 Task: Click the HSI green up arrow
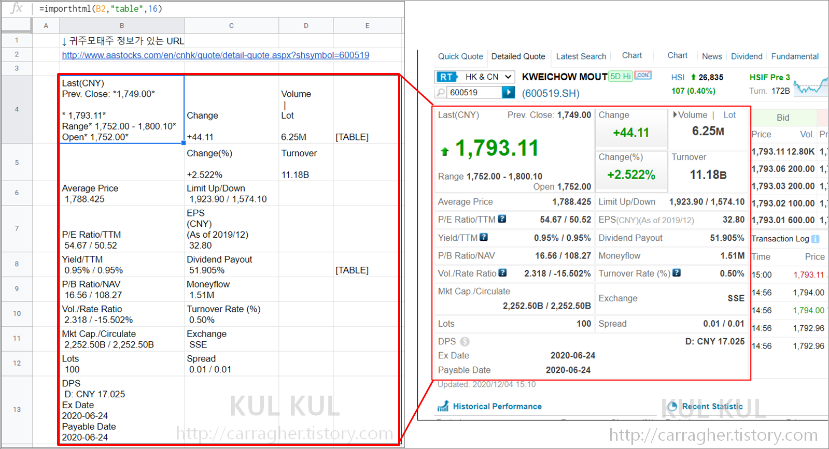pyautogui.click(x=693, y=77)
